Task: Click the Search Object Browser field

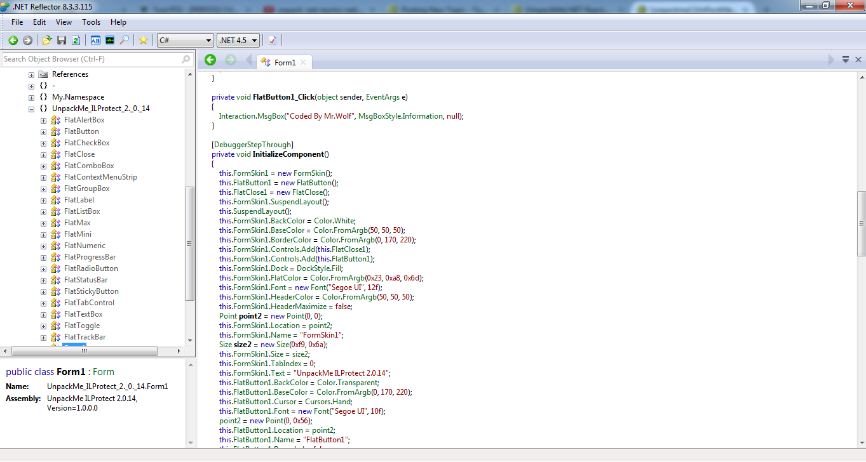Action: click(x=91, y=59)
